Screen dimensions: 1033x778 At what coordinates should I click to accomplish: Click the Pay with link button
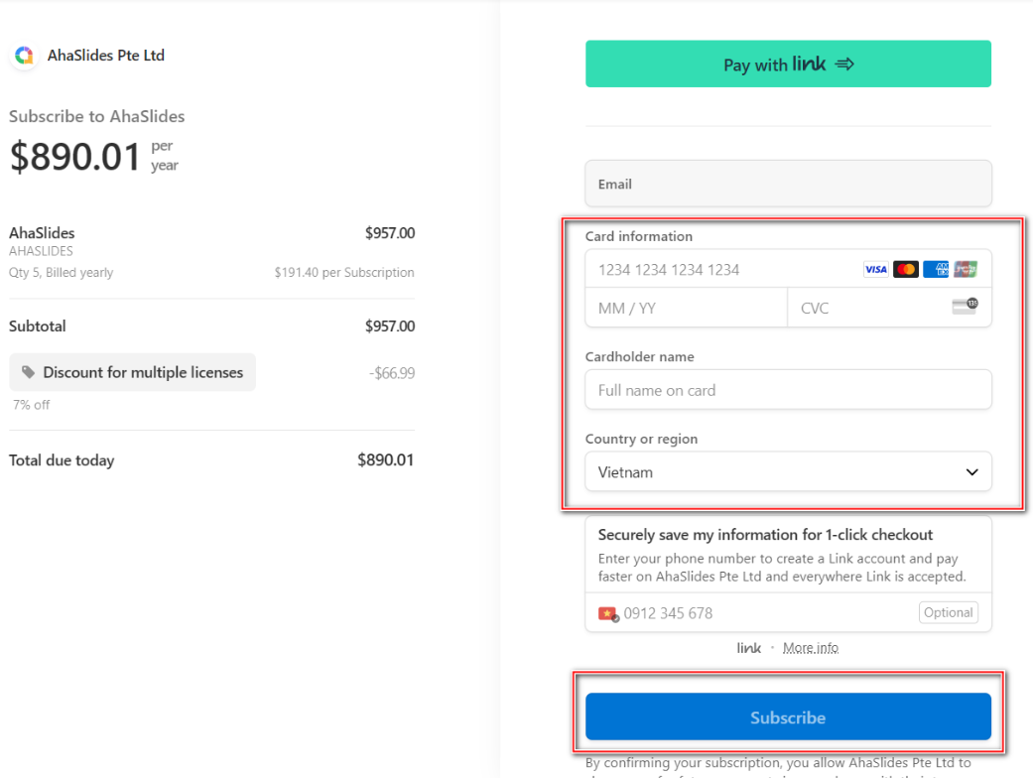[x=788, y=64]
